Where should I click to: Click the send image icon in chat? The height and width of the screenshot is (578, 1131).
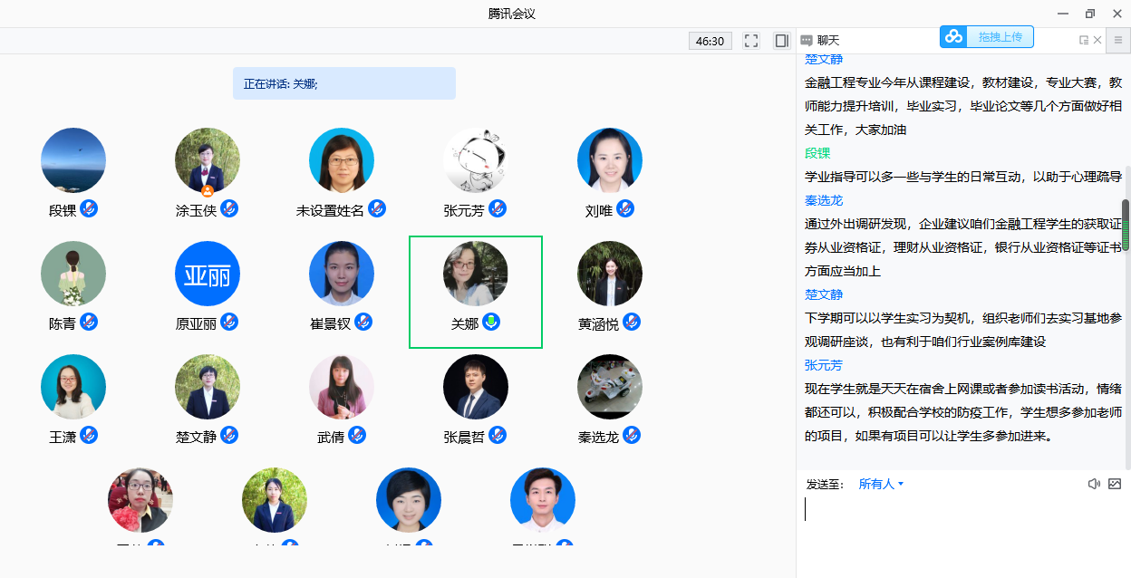(x=1115, y=484)
